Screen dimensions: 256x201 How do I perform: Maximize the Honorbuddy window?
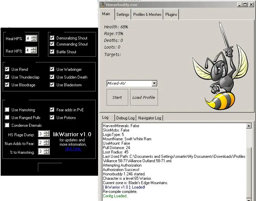245,5
